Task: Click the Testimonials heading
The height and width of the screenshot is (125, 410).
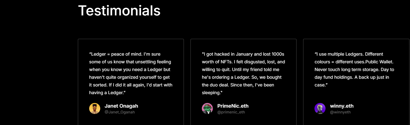Action: tap(119, 11)
